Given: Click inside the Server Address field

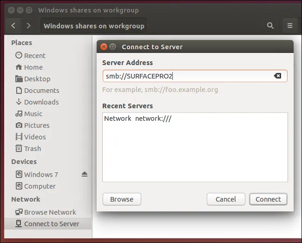Looking at the screenshot, I should pyautogui.click(x=186, y=76).
